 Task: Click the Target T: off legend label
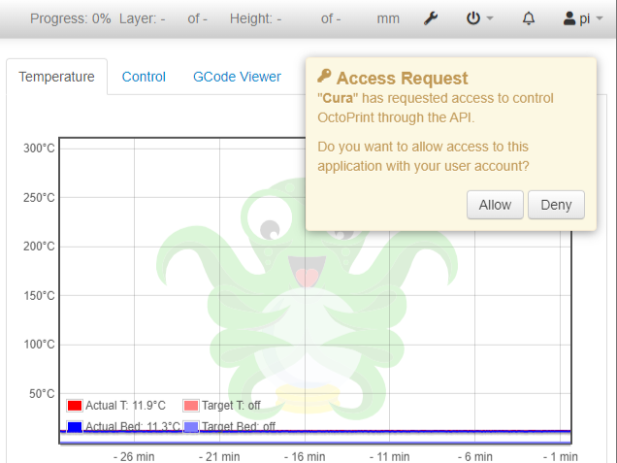pos(231,406)
